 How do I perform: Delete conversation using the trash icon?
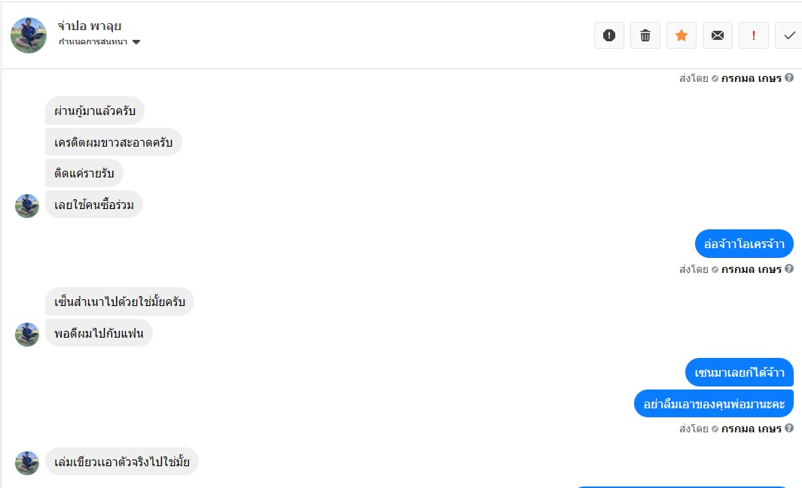coord(645,35)
